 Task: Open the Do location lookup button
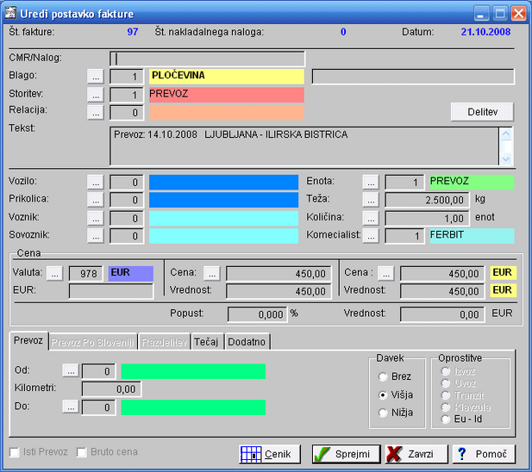71,407
